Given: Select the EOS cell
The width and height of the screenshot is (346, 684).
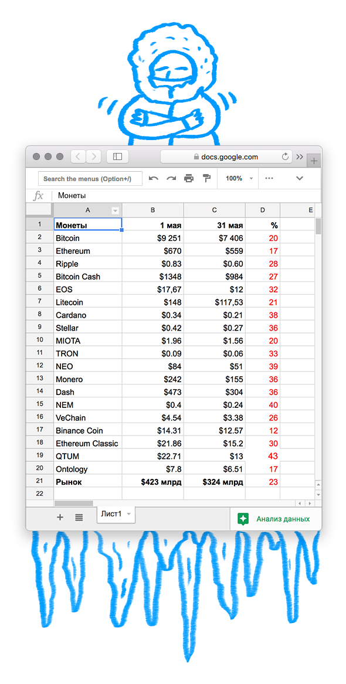Looking at the screenshot, I should point(88,289).
